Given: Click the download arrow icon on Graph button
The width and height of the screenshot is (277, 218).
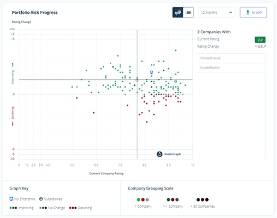Looking at the screenshot, I should click(248, 13).
